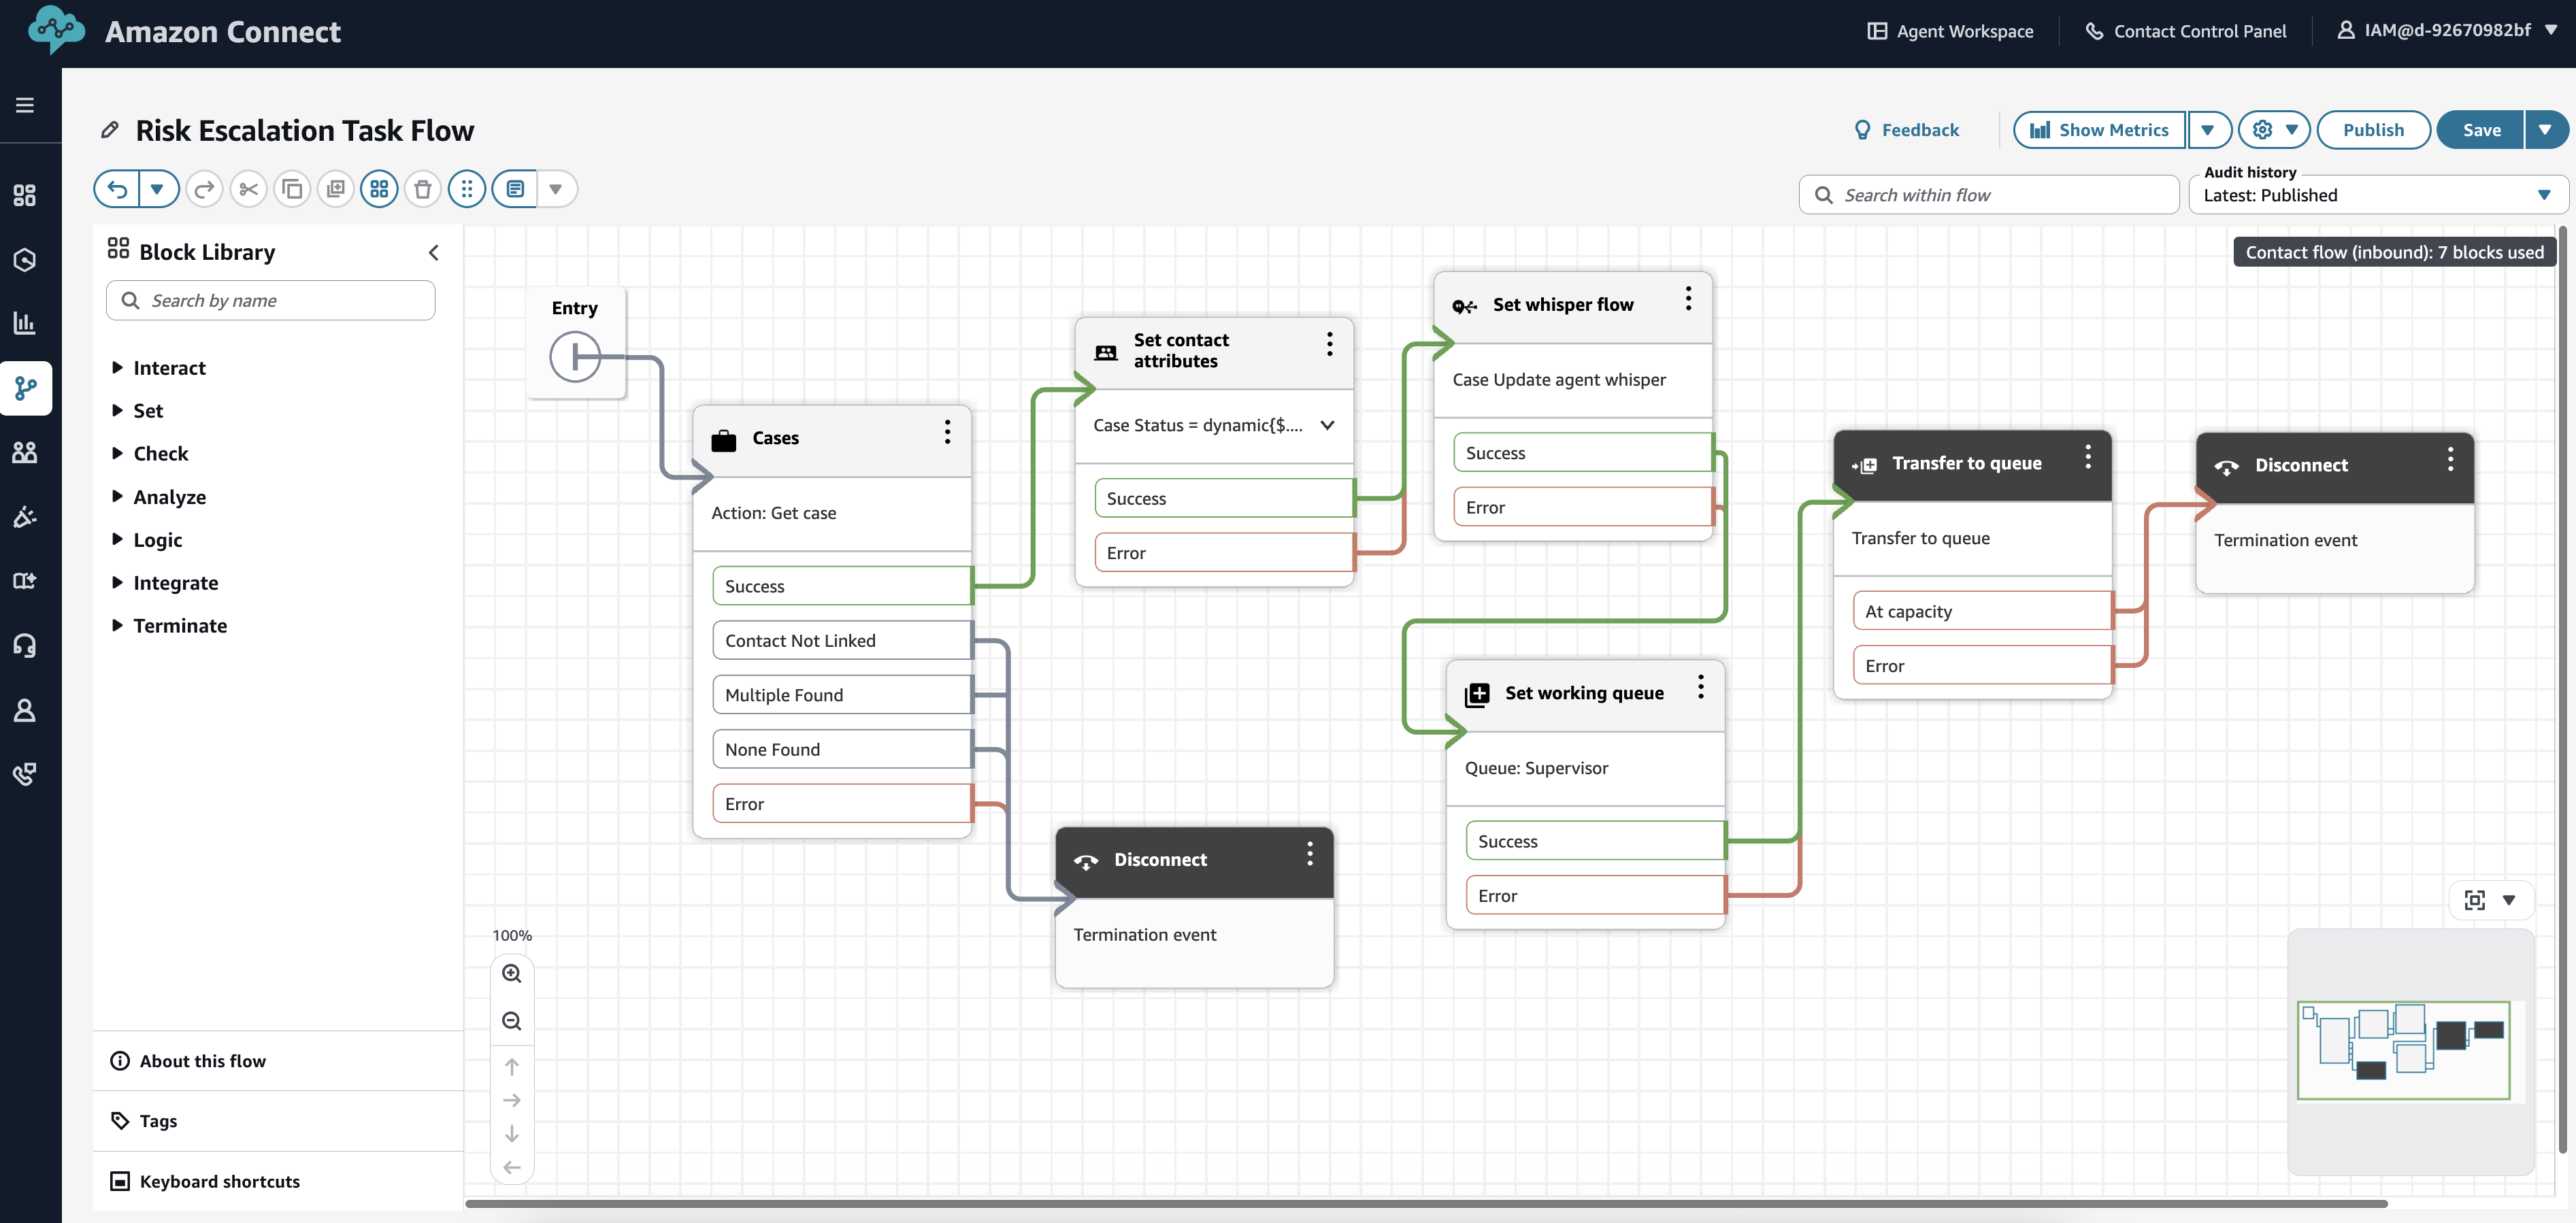Toggle the annotations notes icon in the toolbar

point(514,188)
